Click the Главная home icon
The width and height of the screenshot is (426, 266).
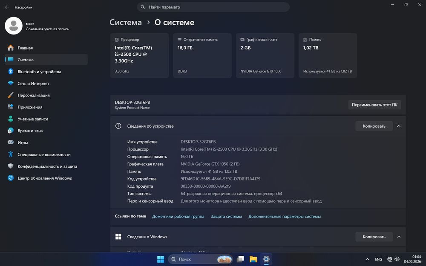11,48
